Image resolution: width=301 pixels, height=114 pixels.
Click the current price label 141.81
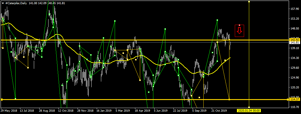pyautogui.click(x=295, y=43)
